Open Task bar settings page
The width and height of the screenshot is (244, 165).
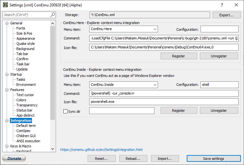[x=23, y=64]
